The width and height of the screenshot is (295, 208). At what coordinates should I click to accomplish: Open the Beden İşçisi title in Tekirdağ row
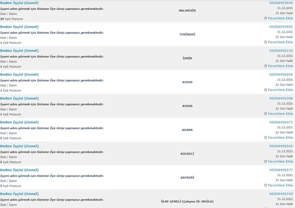(x=19, y=27)
